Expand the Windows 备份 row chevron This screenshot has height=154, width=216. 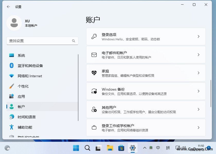coord(199,91)
